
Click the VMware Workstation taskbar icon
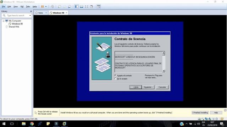[65, 124]
